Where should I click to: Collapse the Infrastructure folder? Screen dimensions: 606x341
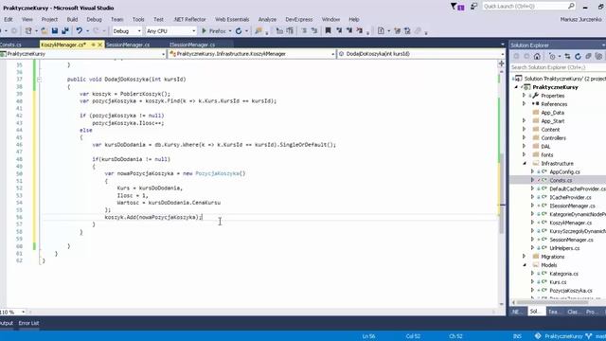click(x=525, y=164)
